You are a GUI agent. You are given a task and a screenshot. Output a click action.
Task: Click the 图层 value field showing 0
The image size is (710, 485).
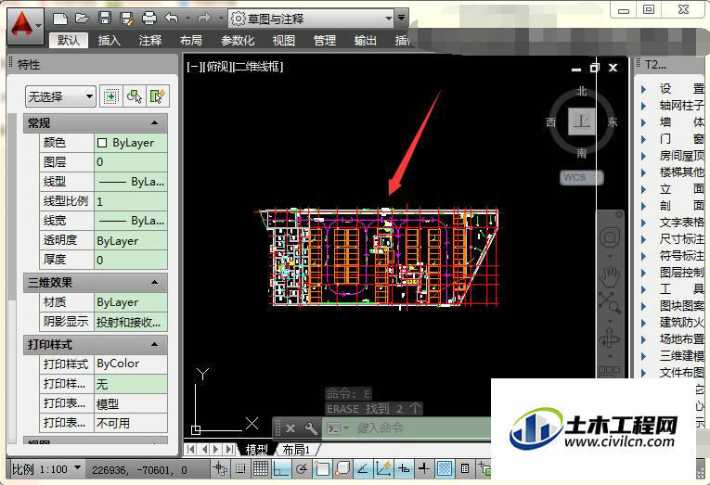click(131, 162)
